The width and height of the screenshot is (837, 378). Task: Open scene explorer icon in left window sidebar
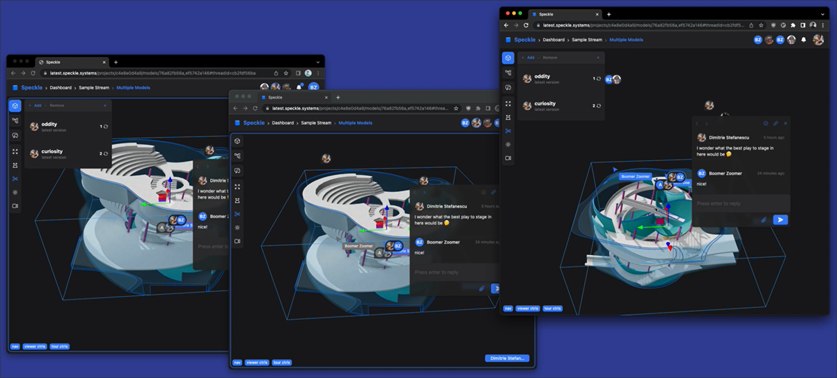coord(15,121)
